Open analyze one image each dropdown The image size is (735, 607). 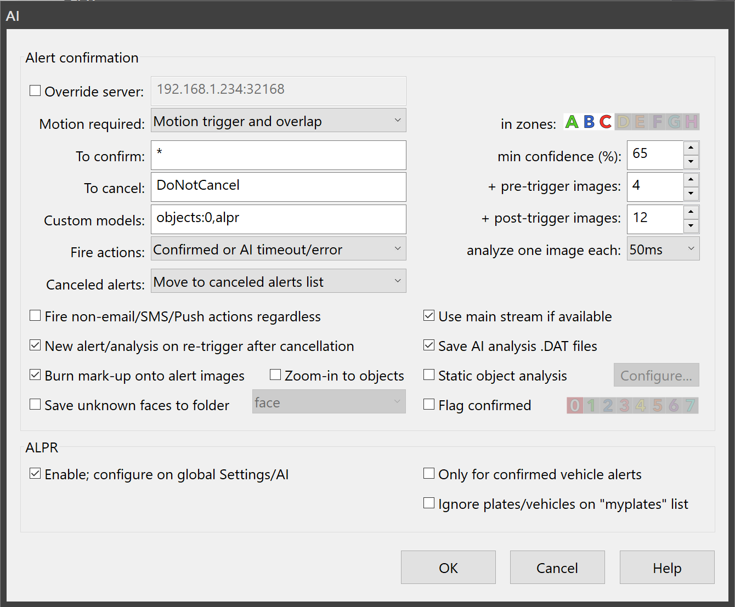pos(663,249)
